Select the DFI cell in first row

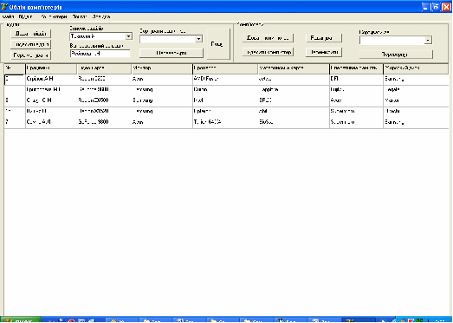[356, 79]
